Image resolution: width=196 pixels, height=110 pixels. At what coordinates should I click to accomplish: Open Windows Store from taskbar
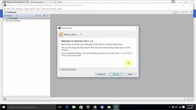81,107
